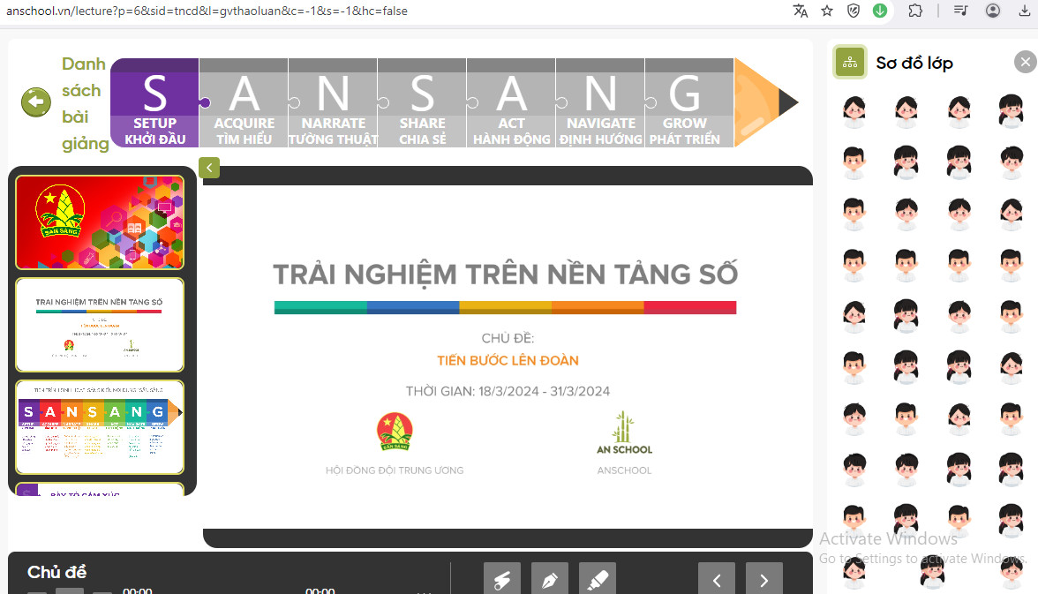1038x594 pixels.
Task: Select the pen drawing tool
Action: pyautogui.click(x=549, y=580)
